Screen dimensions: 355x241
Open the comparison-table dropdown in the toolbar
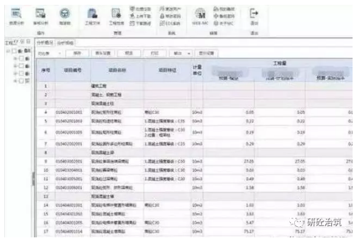49,53
